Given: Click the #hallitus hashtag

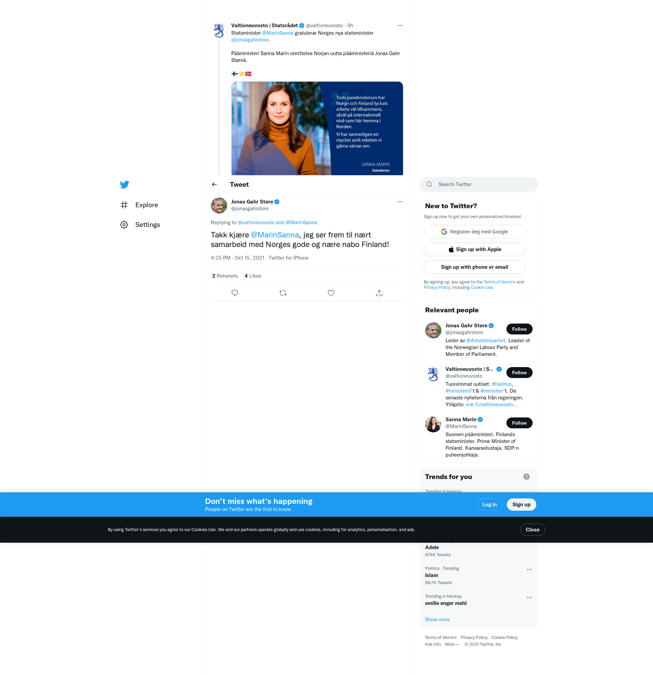Looking at the screenshot, I should tap(502, 384).
